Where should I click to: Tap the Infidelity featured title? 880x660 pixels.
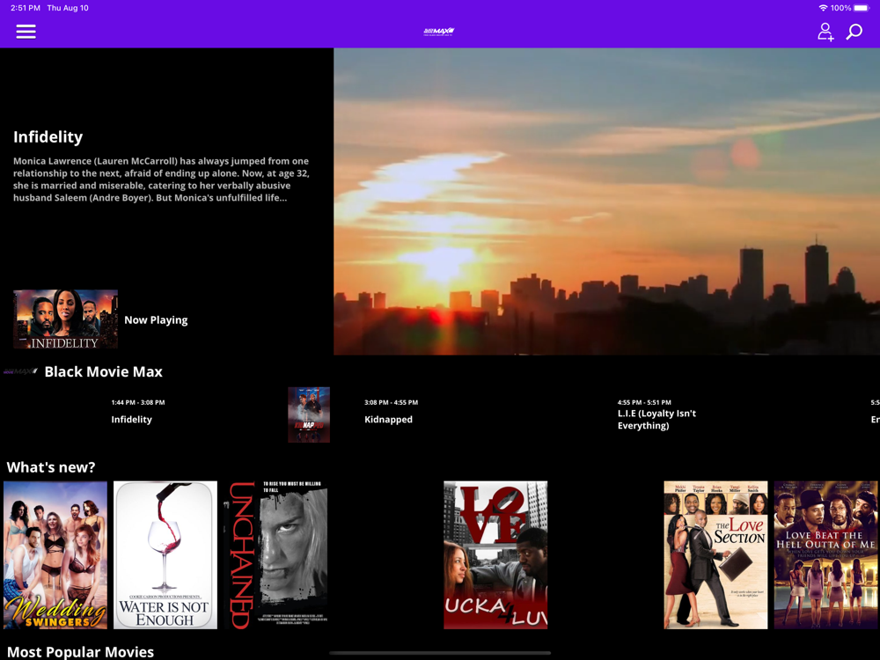tap(48, 137)
